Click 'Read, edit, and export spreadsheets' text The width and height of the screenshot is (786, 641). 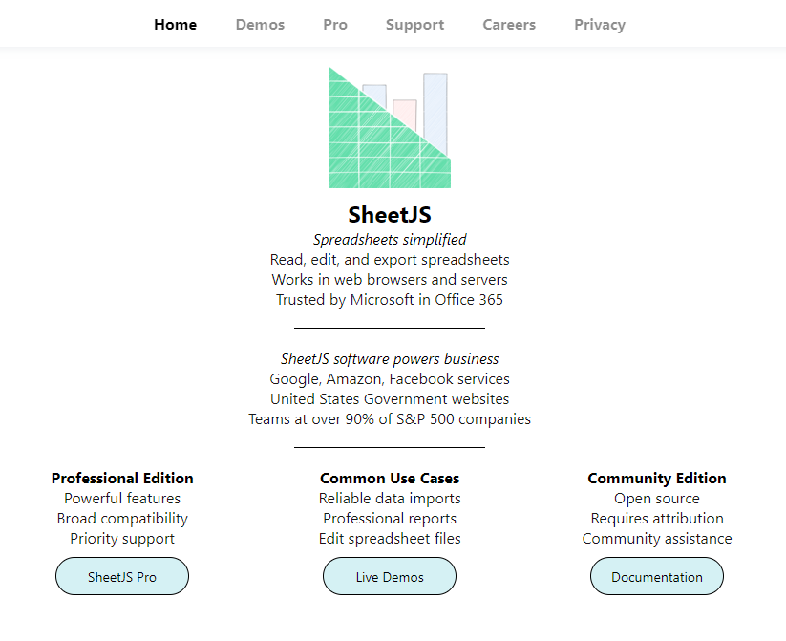390,259
